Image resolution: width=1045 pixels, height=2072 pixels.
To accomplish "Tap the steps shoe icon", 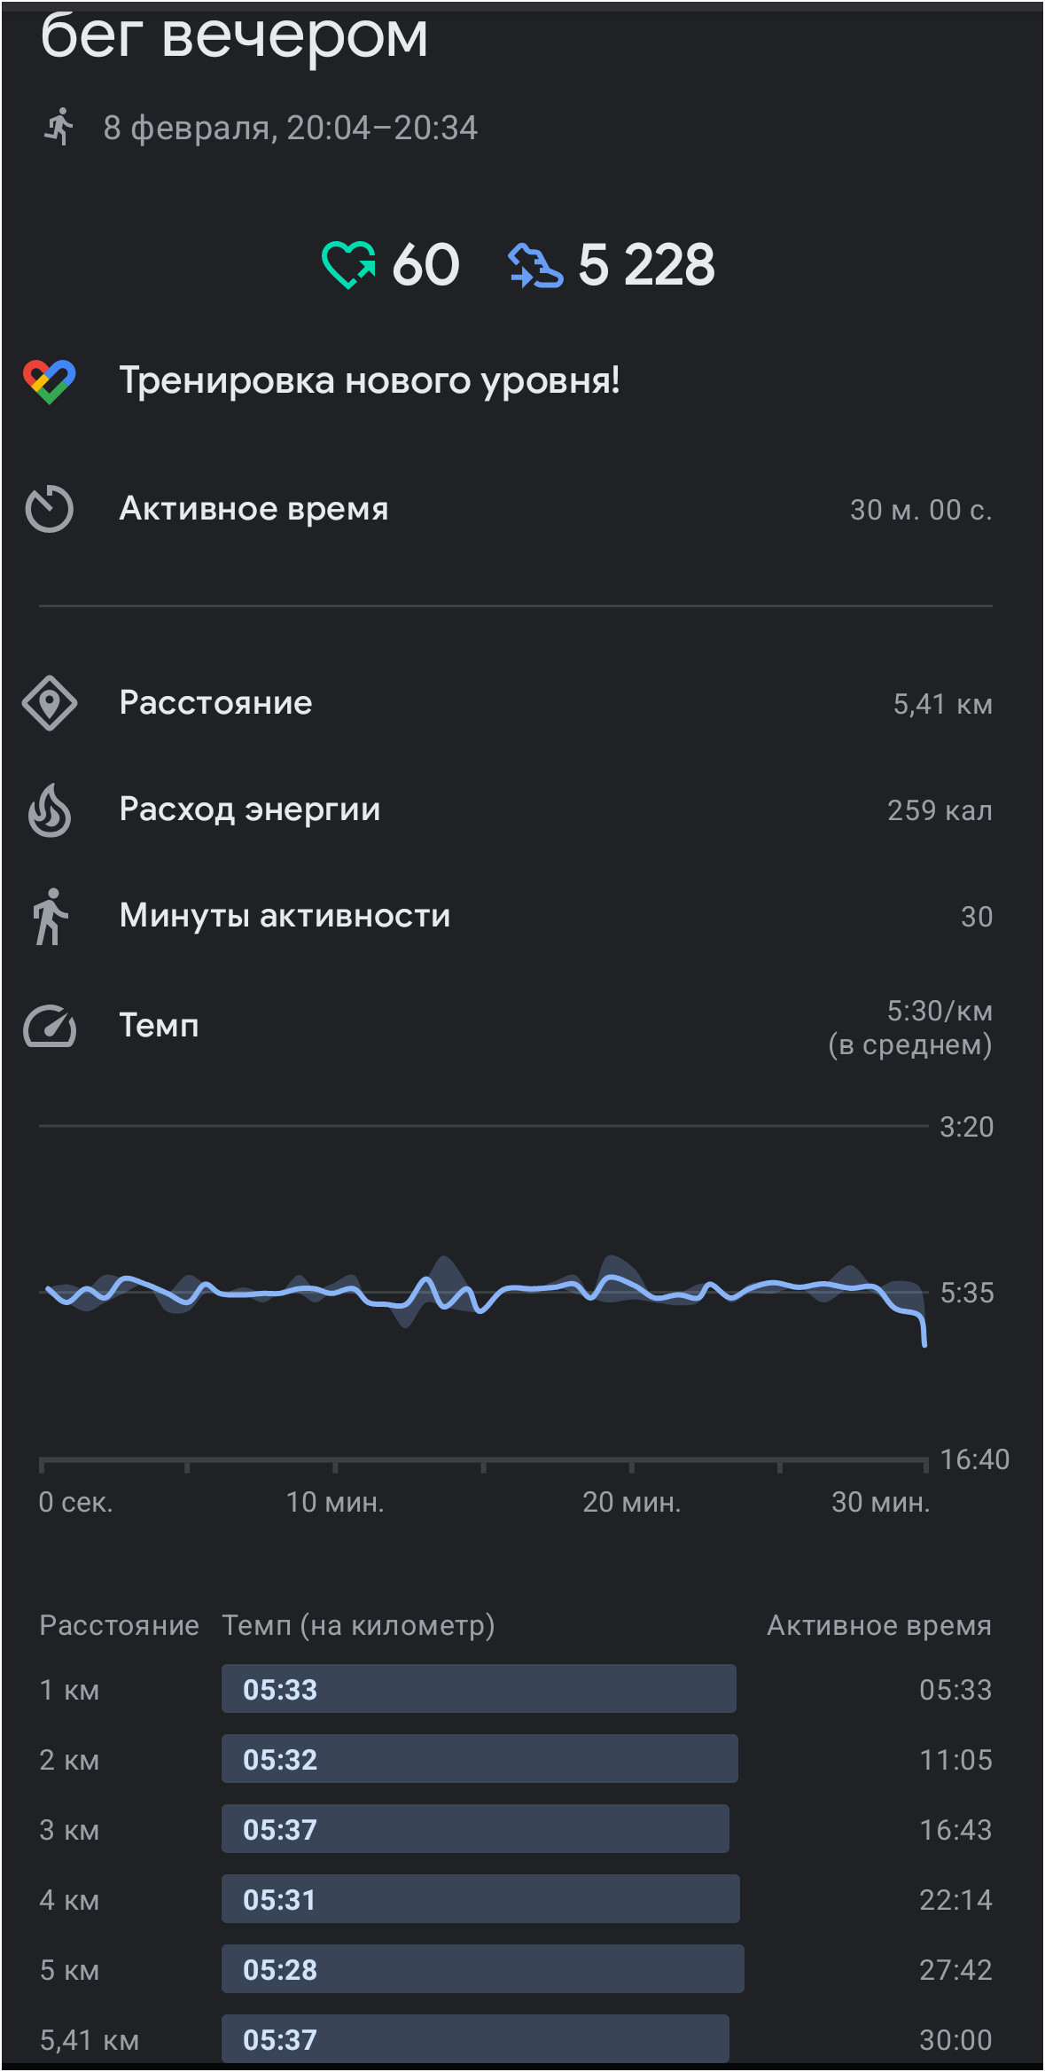I will (535, 265).
